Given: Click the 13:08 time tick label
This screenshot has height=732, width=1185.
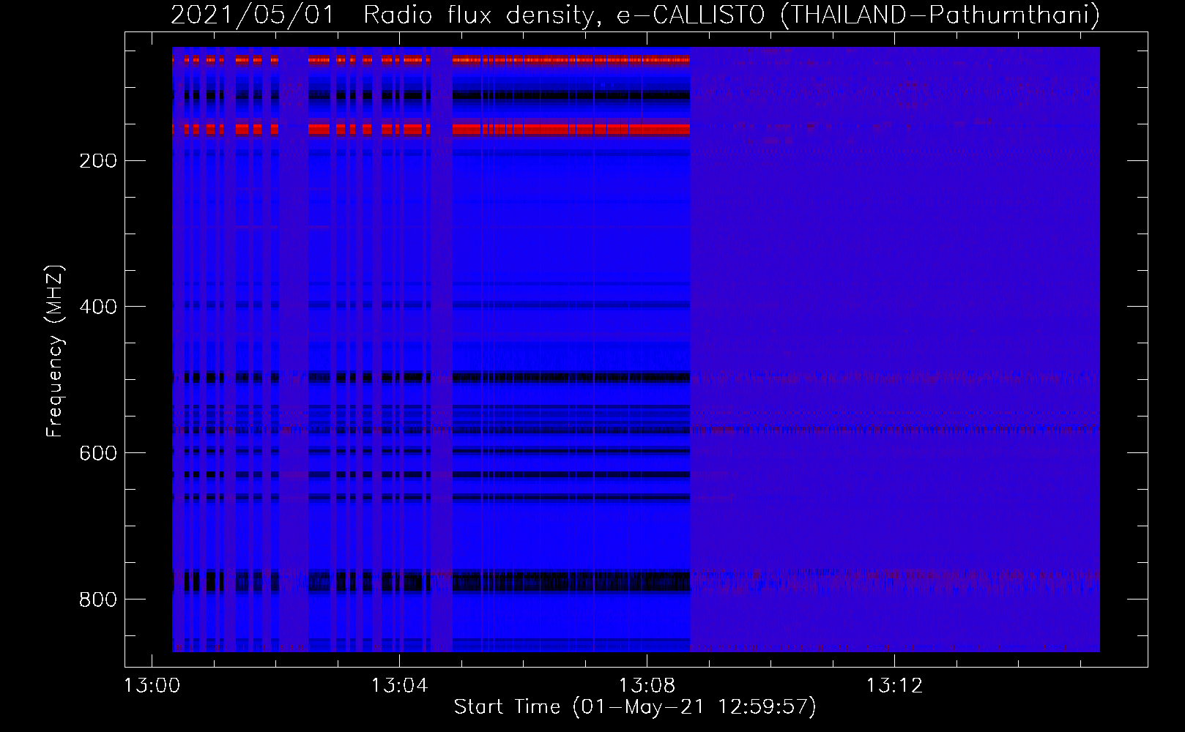Looking at the screenshot, I should tap(647, 686).
